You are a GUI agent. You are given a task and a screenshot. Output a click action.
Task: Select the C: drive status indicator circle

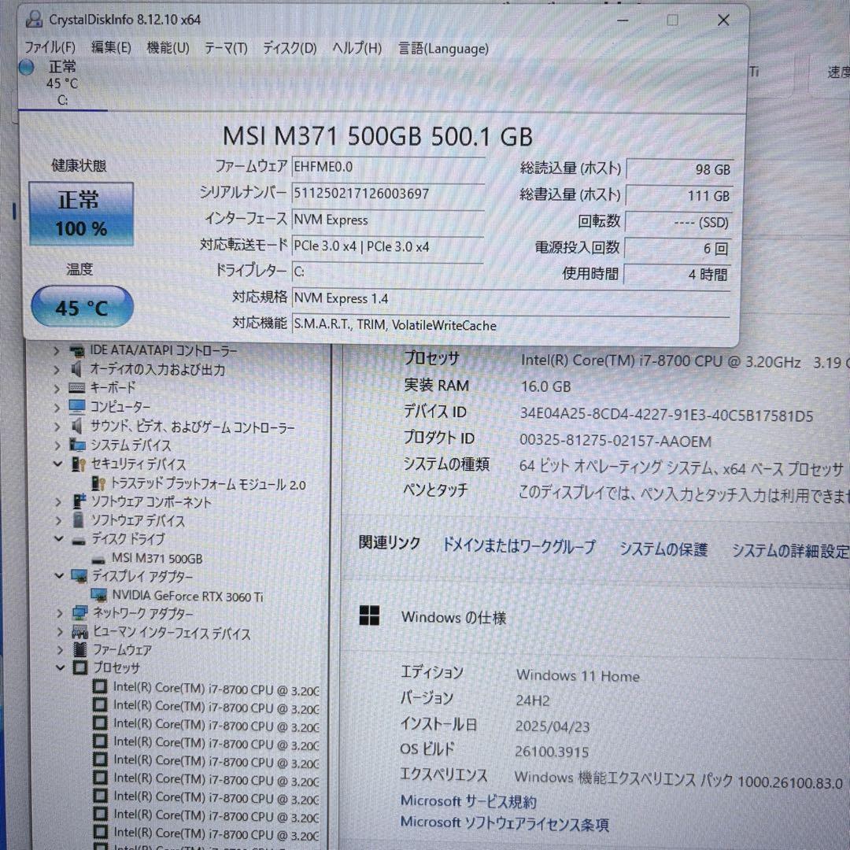pos(26,67)
